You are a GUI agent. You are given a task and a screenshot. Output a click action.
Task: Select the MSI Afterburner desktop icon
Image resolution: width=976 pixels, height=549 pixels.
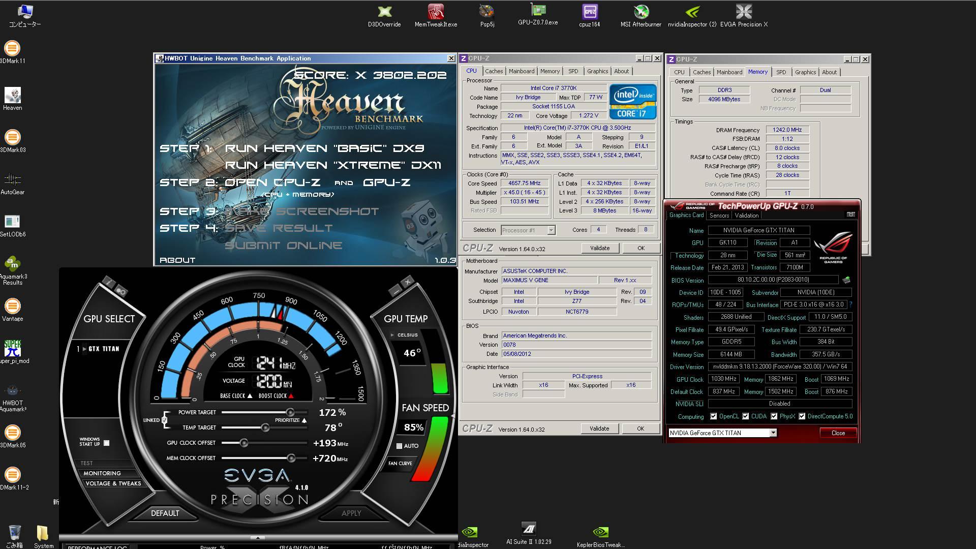pyautogui.click(x=641, y=15)
